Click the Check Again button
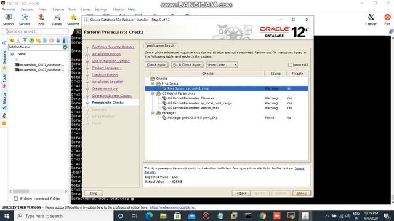This screenshot has height=221, width=394. [x=156, y=64]
